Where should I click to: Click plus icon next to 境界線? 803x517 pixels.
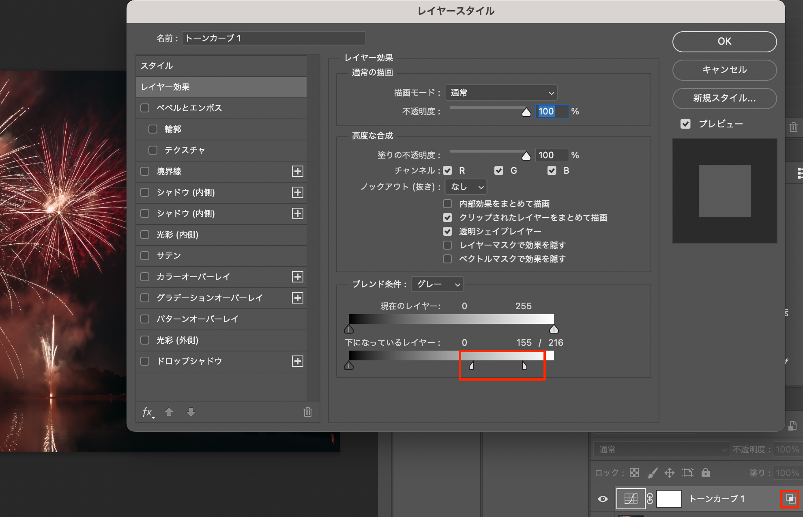pos(298,171)
